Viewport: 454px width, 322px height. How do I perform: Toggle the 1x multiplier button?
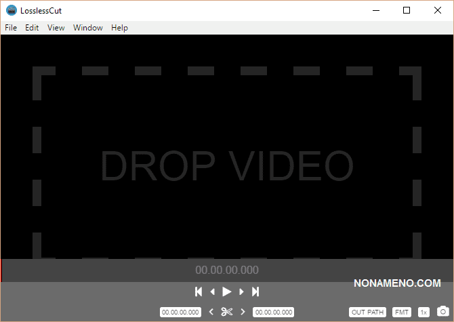tap(424, 312)
